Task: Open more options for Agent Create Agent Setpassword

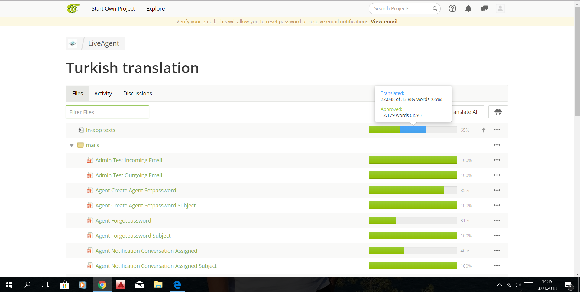Action: point(497,190)
